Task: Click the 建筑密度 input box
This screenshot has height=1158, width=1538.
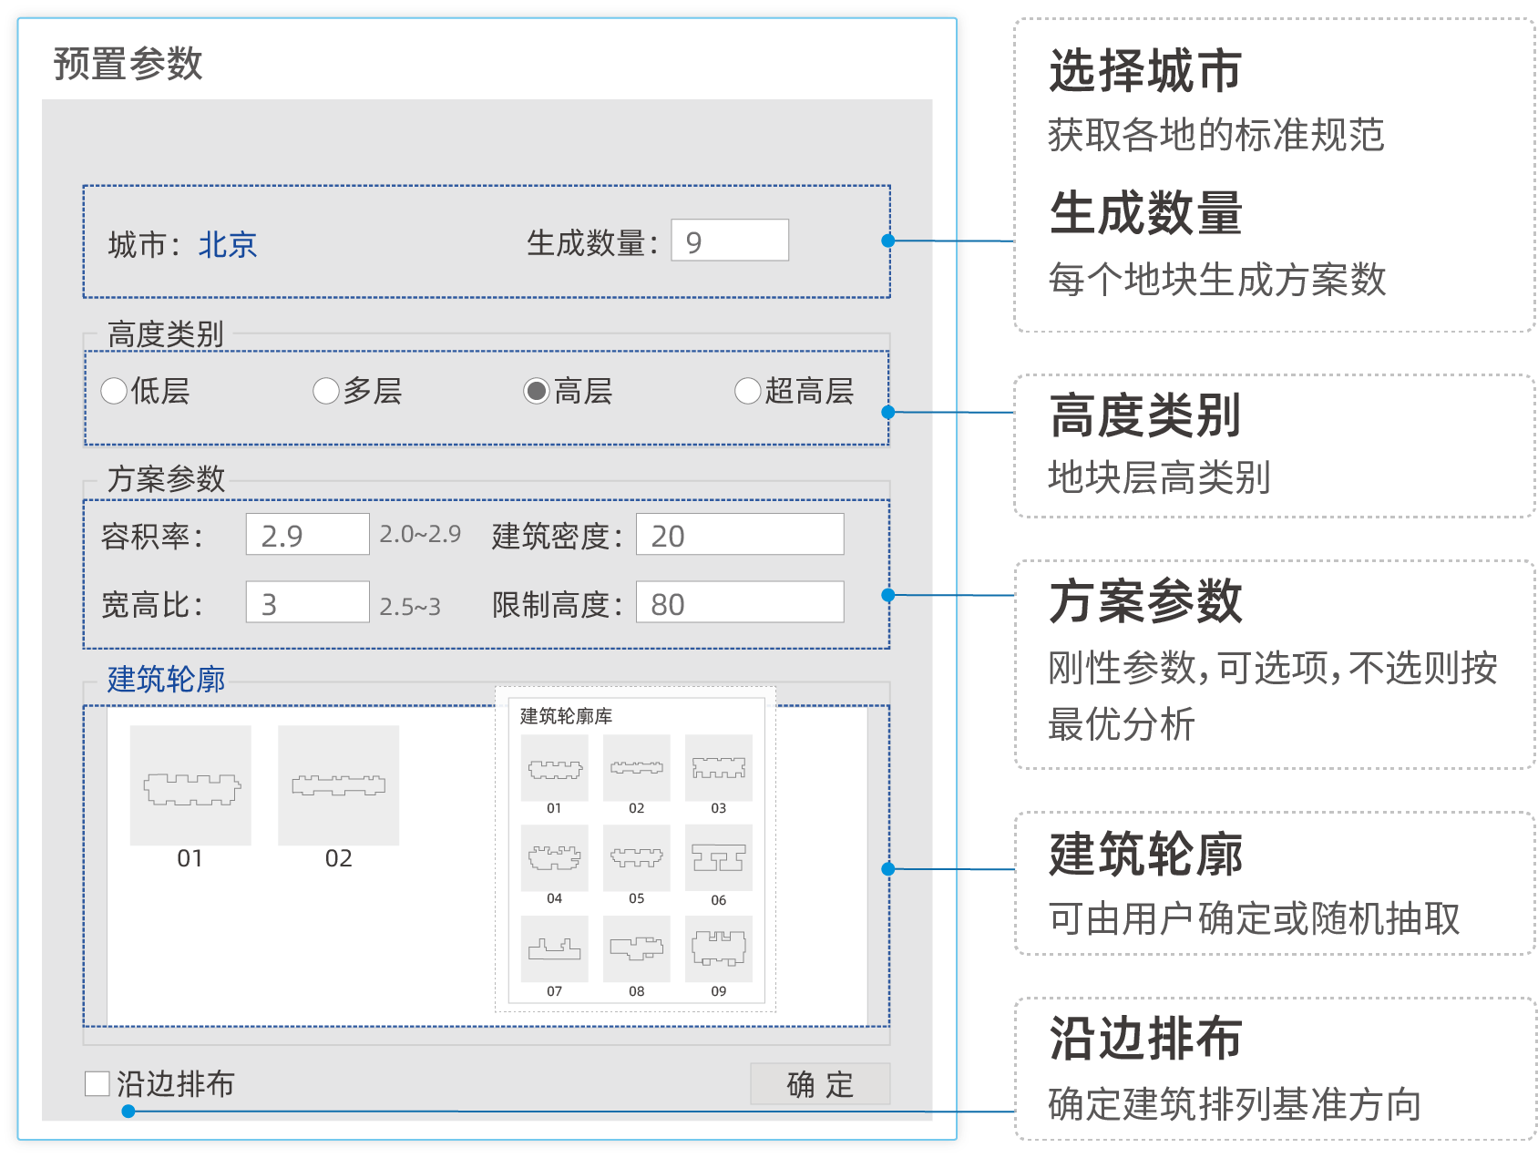Action: (x=739, y=535)
